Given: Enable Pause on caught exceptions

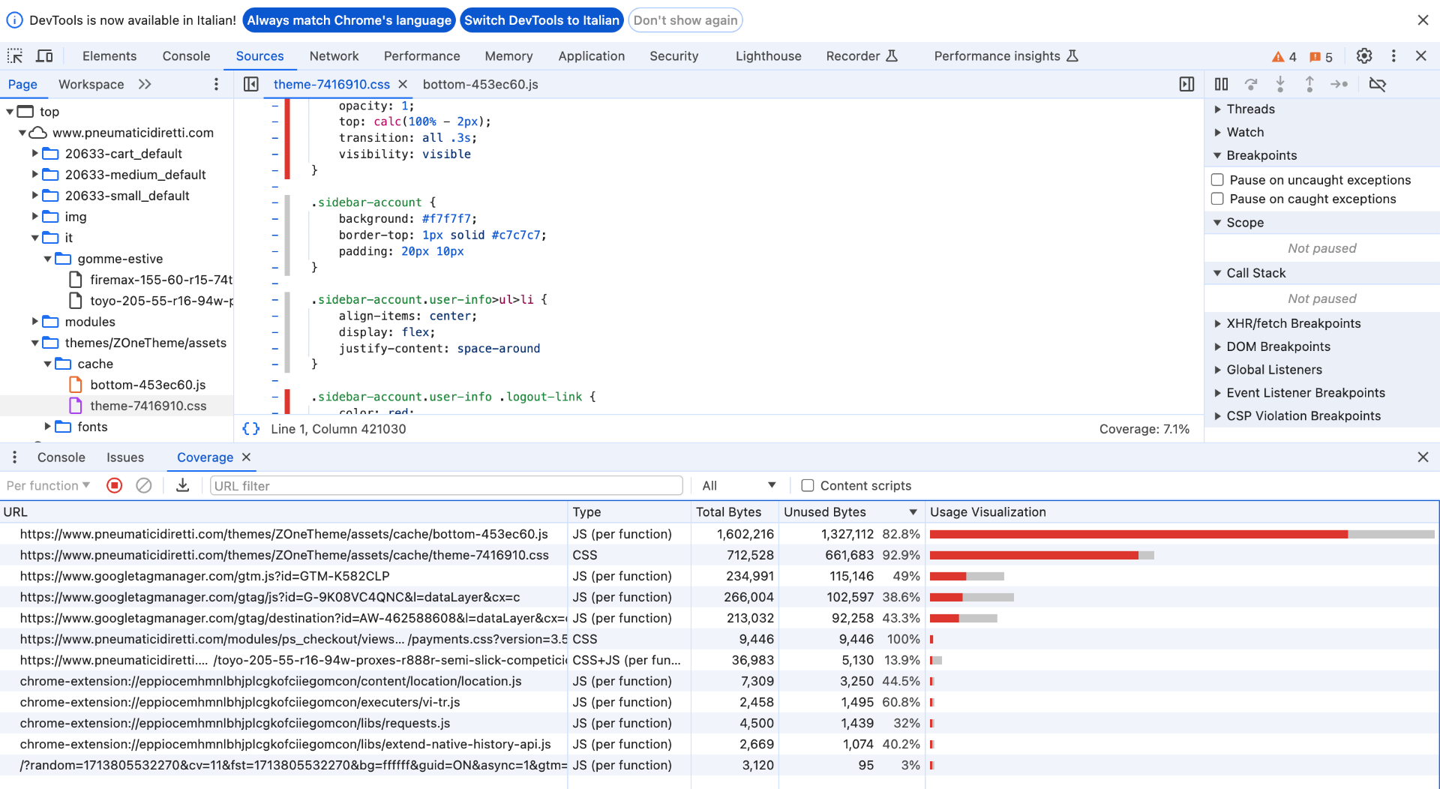Looking at the screenshot, I should coord(1217,199).
